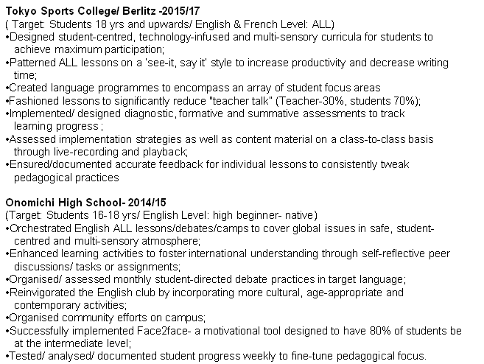Click the words 'pedagogical practices'

pyautogui.click(x=66, y=177)
